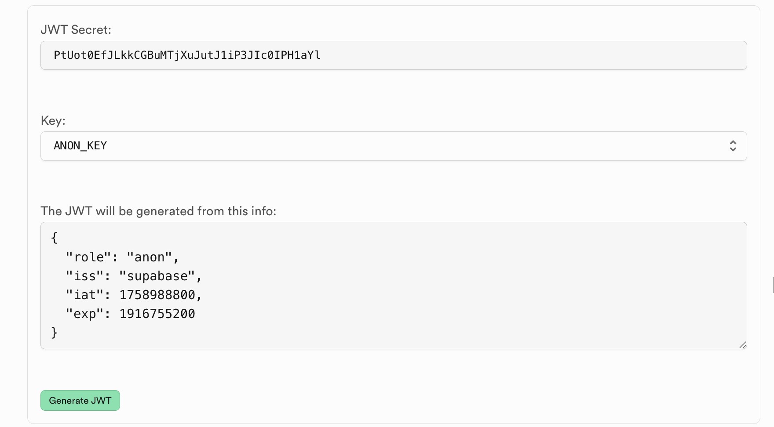The image size is (774, 427).
Task: Click the opening curly brace in payload
Action: pyautogui.click(x=54, y=238)
